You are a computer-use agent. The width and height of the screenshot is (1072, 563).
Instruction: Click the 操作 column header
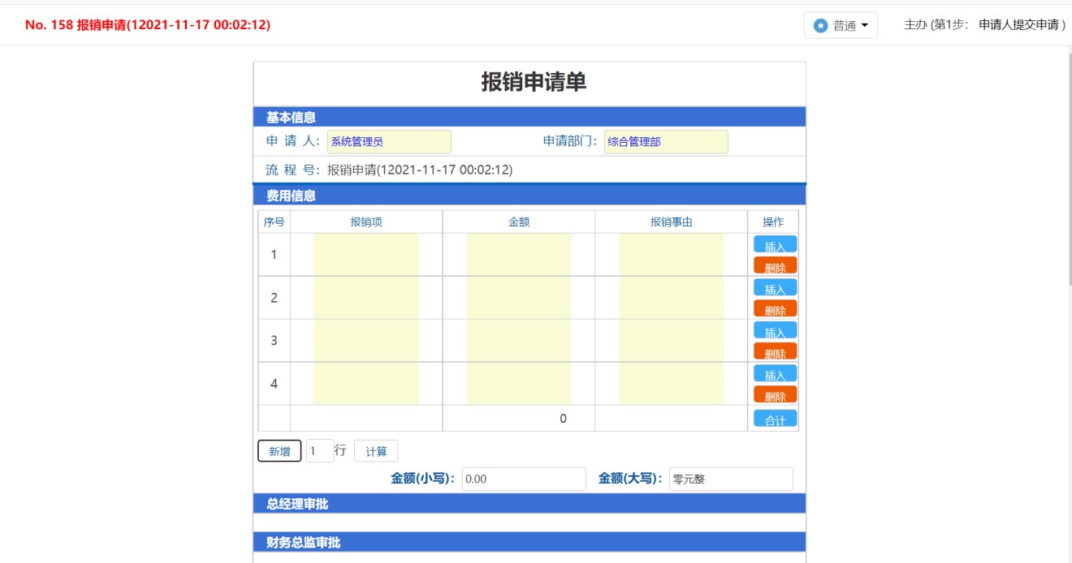pyautogui.click(x=773, y=222)
